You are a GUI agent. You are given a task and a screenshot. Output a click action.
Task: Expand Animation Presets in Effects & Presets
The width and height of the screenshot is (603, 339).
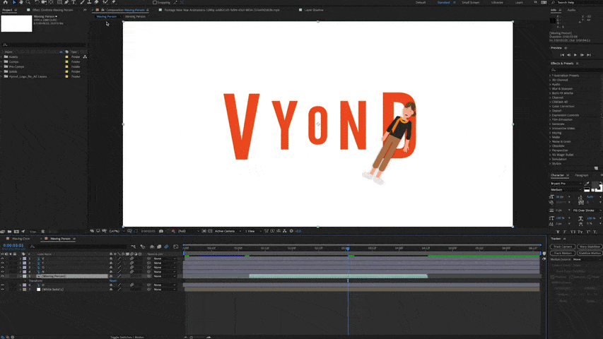point(550,76)
